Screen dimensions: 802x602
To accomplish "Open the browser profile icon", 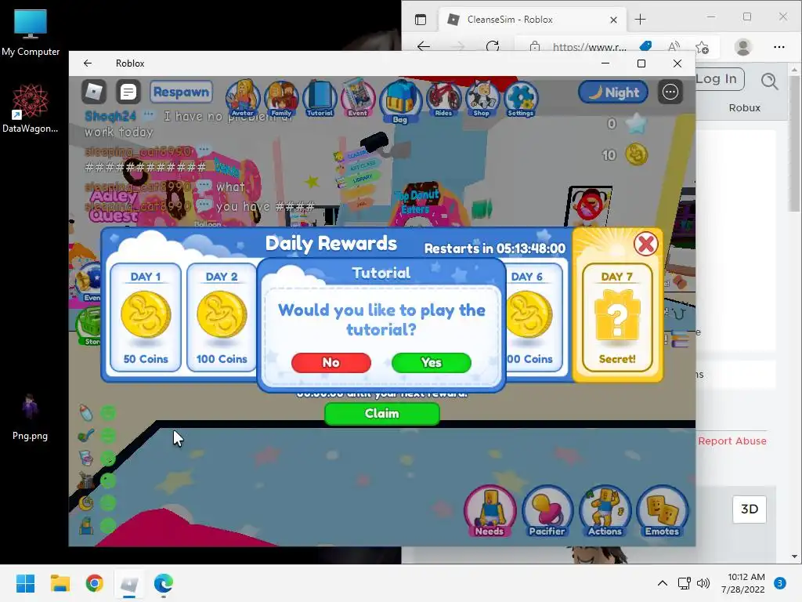I will [742, 47].
